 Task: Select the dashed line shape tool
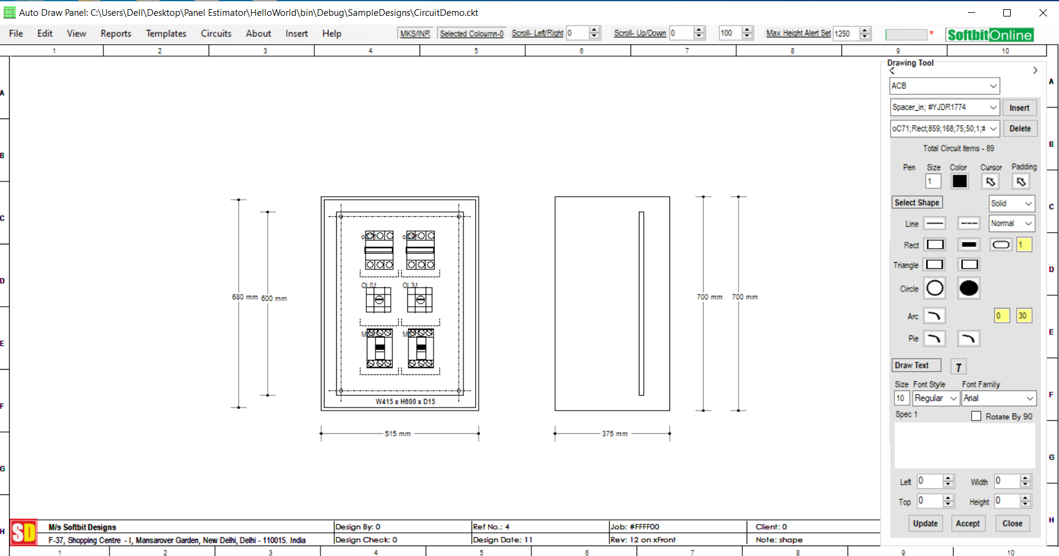[x=969, y=224]
